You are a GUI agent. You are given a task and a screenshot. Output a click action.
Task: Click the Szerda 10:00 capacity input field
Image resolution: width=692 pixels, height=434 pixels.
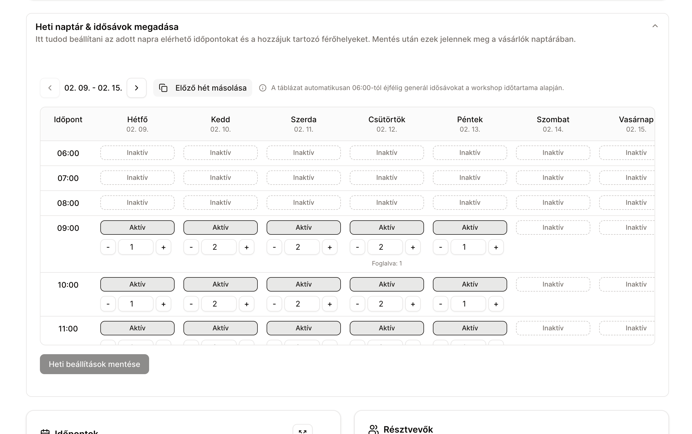pos(302,304)
